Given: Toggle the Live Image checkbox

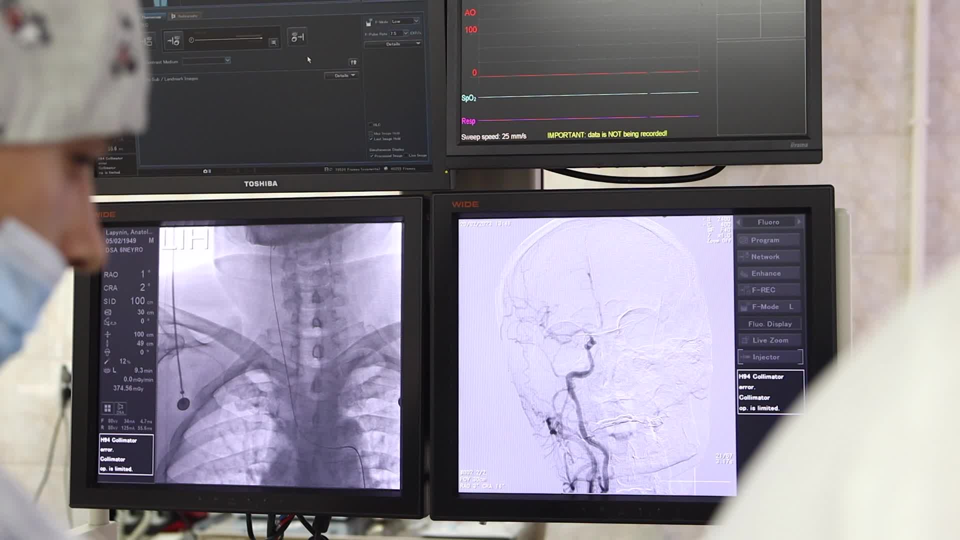Looking at the screenshot, I should [405, 155].
